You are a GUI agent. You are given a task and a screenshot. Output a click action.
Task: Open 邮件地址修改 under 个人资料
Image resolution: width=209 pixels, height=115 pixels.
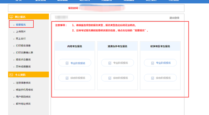pyautogui.click(x=23, y=103)
